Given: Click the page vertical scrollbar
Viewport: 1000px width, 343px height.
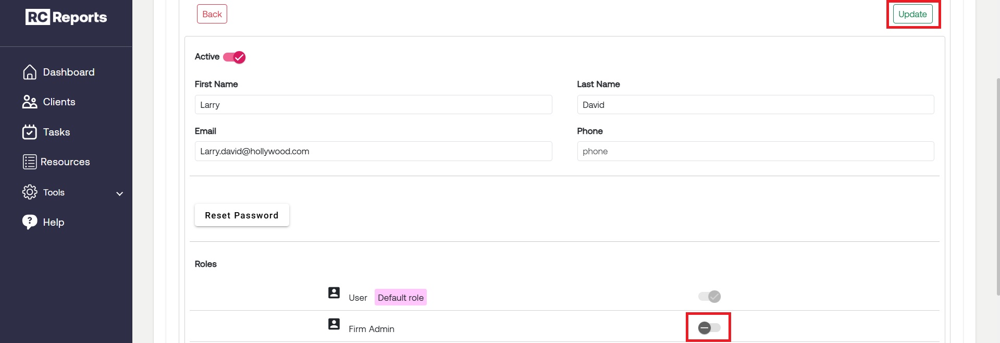Looking at the screenshot, I should click(998, 187).
